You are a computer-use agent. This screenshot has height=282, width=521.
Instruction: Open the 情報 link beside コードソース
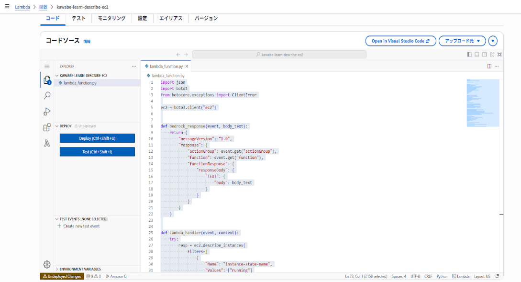pyautogui.click(x=87, y=42)
